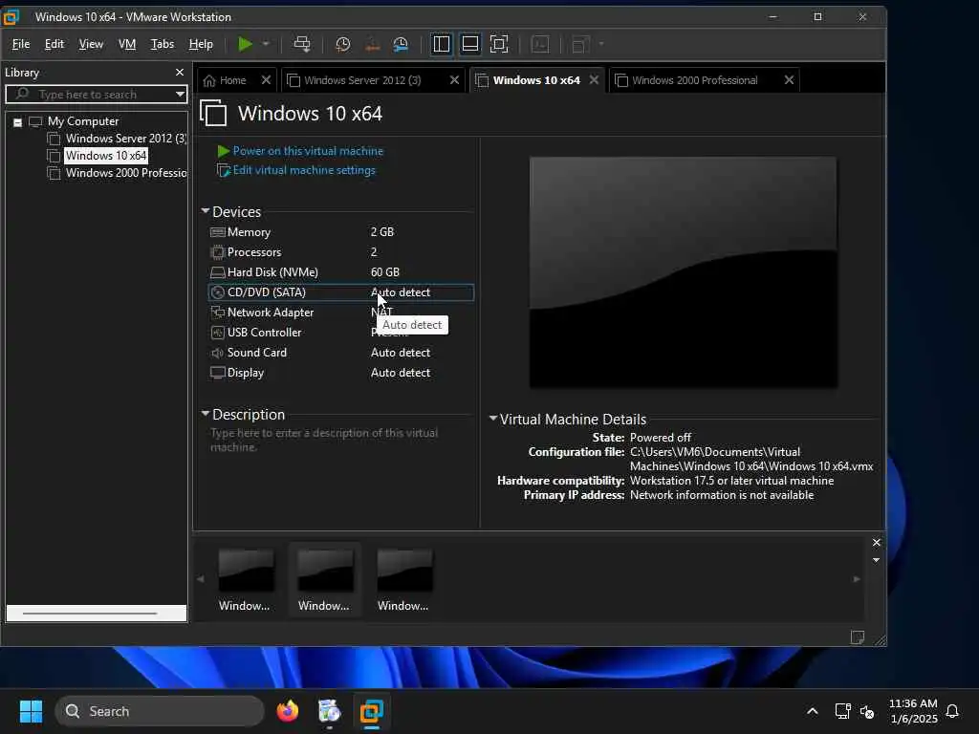Switch to Windows 2000 Professional tab

click(x=694, y=80)
